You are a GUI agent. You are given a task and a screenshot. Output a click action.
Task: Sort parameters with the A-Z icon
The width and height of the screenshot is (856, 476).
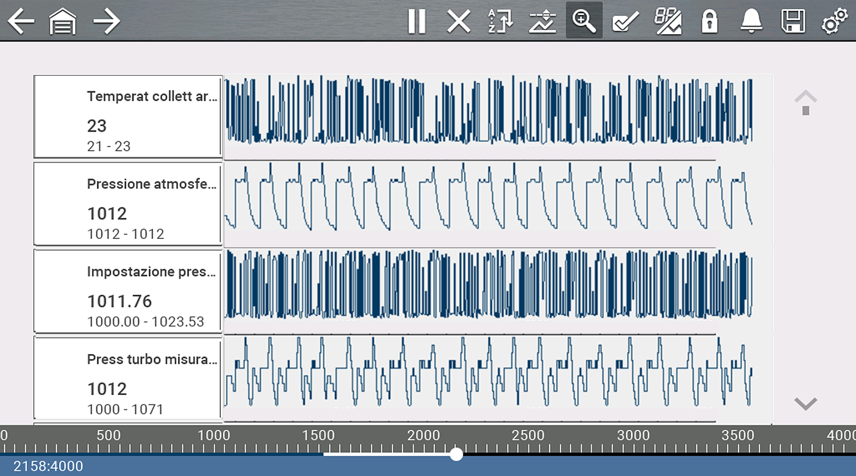point(500,22)
